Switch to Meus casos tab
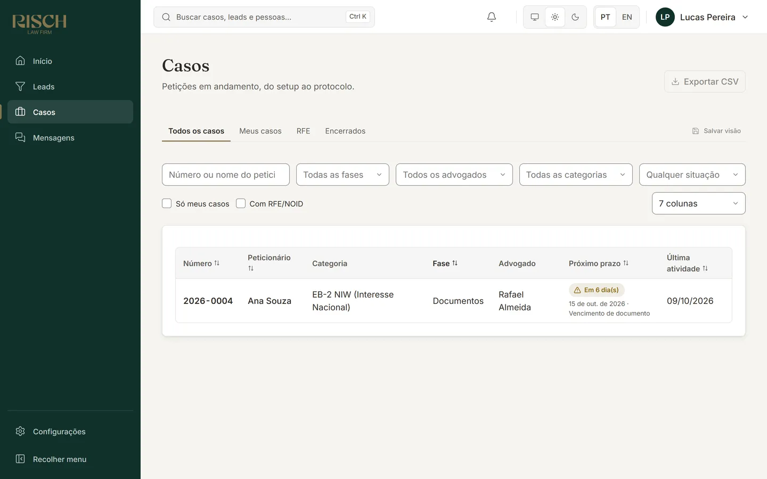The height and width of the screenshot is (479, 767). point(260,131)
